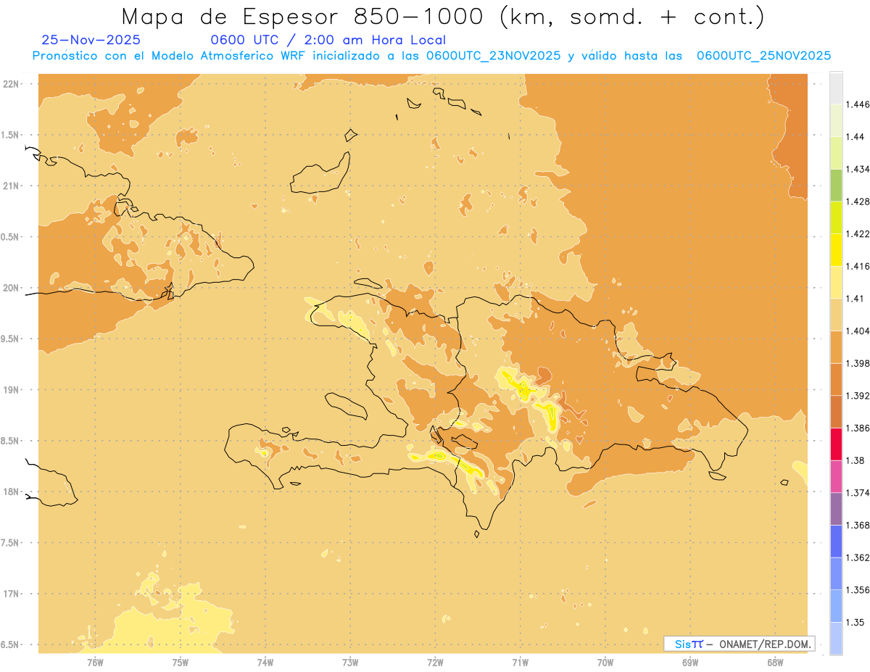
Task: Click the longitude label '69W'
Action: point(690,662)
